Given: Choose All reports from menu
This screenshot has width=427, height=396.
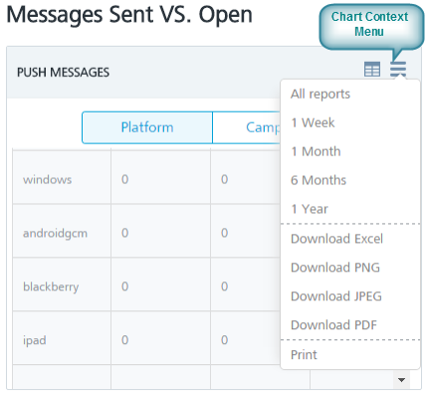Looking at the screenshot, I should coord(320,95).
